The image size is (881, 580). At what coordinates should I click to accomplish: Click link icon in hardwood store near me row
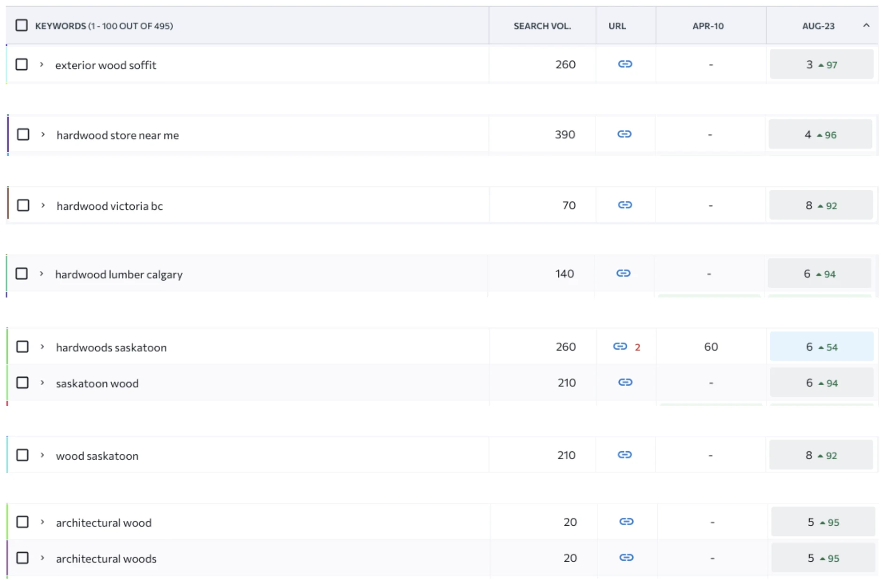[x=624, y=134]
